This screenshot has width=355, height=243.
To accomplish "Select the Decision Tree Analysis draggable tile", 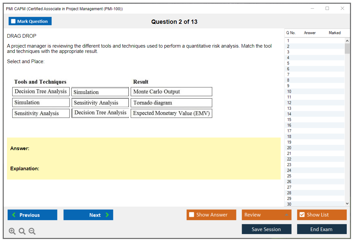I will click(x=41, y=92).
